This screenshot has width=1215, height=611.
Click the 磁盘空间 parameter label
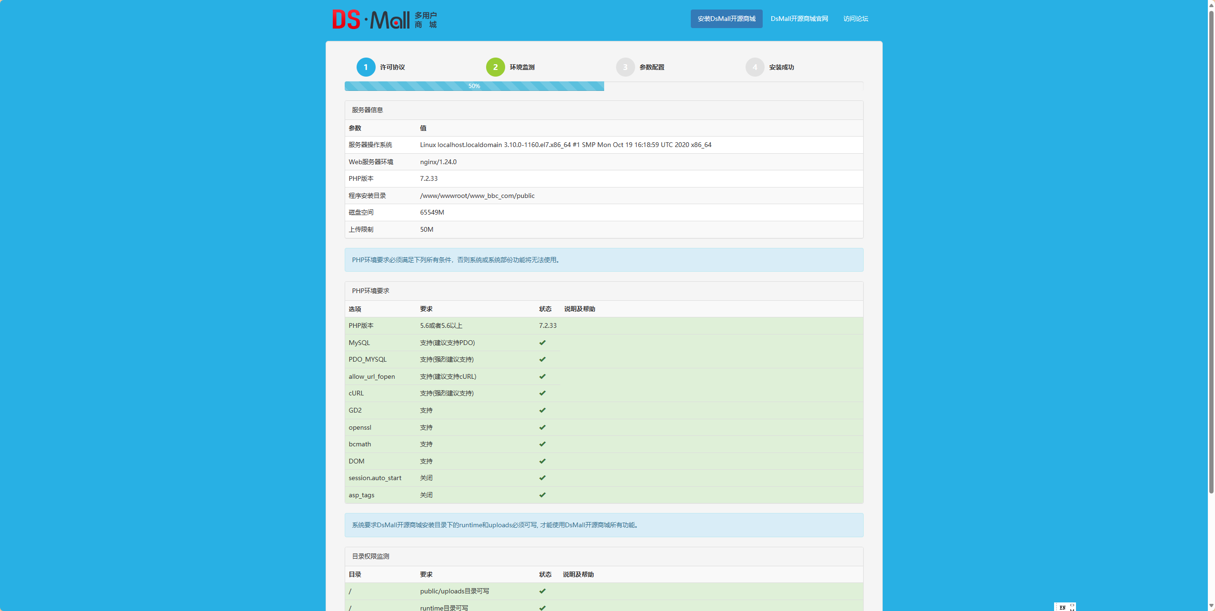click(x=361, y=212)
